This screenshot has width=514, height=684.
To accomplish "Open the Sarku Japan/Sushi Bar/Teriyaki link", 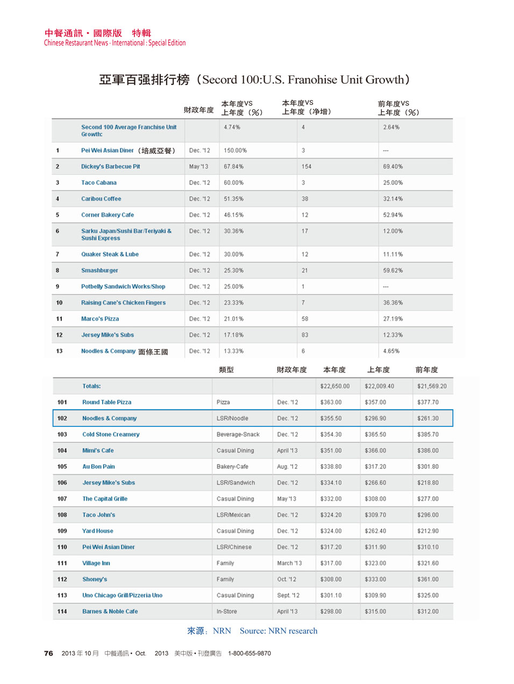I will click(126, 234).
